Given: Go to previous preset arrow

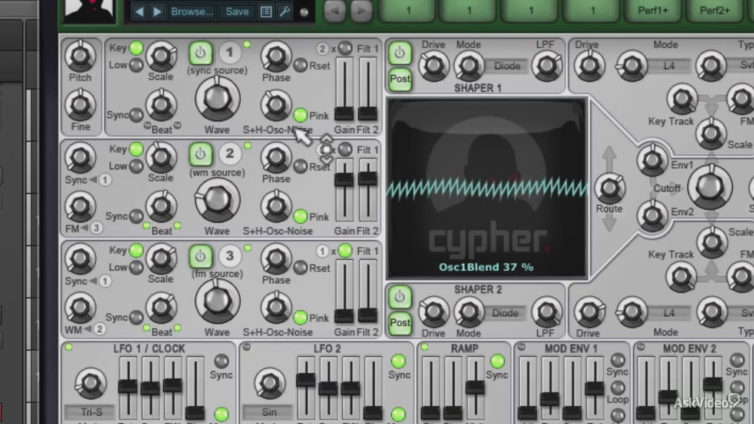Looking at the screenshot, I should pos(139,12).
